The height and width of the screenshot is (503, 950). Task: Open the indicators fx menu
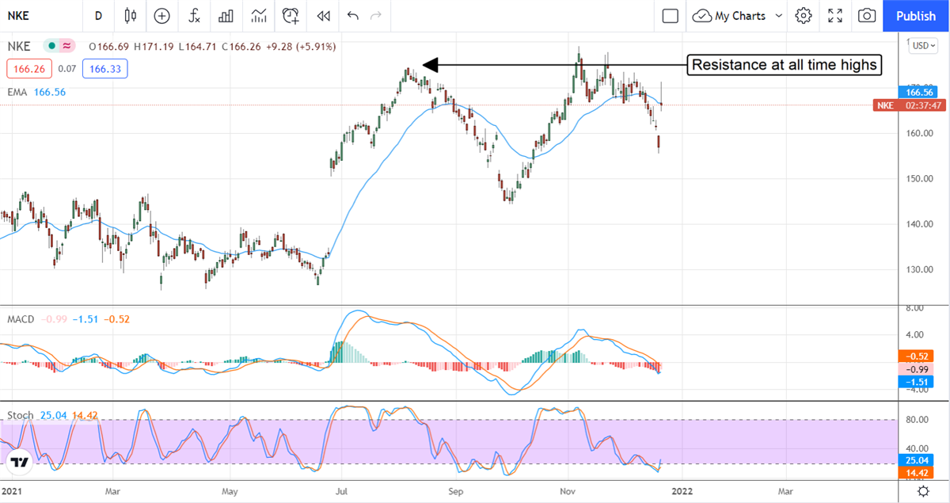point(194,16)
